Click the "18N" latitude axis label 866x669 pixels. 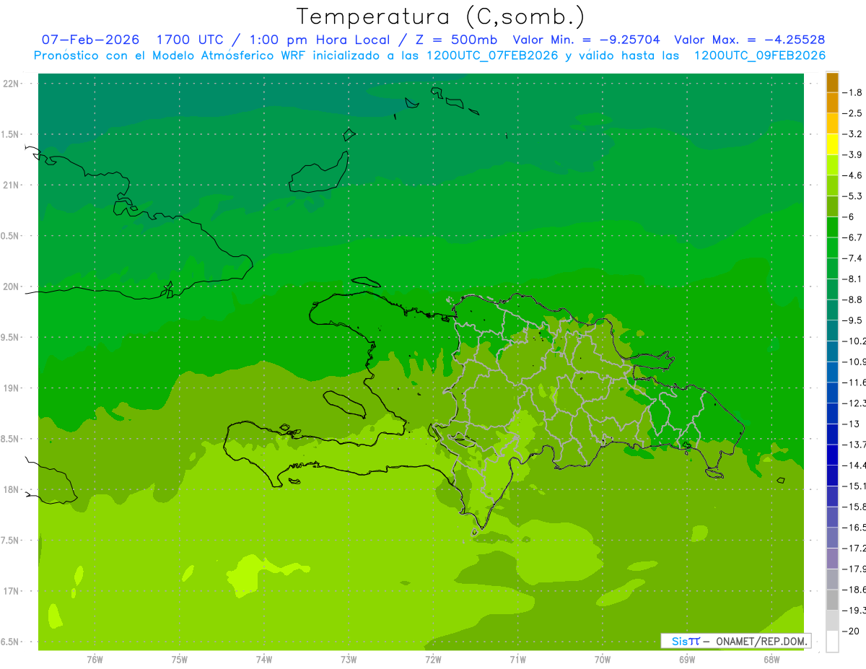coord(11,490)
